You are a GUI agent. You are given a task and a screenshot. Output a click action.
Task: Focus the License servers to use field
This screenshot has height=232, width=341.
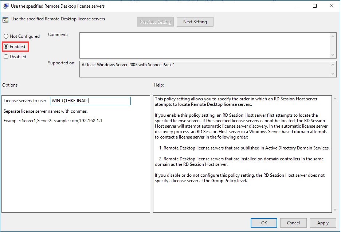(91, 101)
